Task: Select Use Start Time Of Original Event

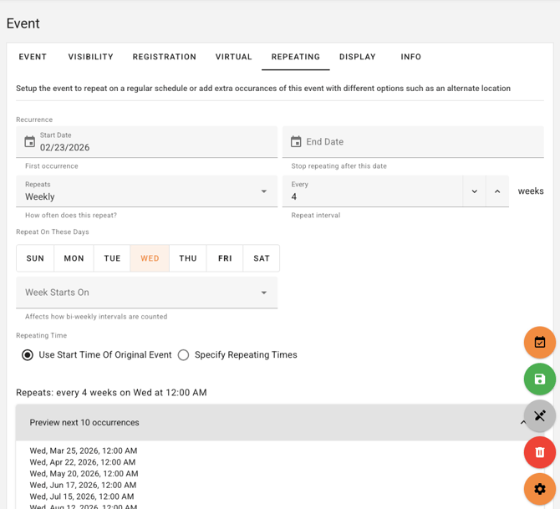Action: pos(28,355)
